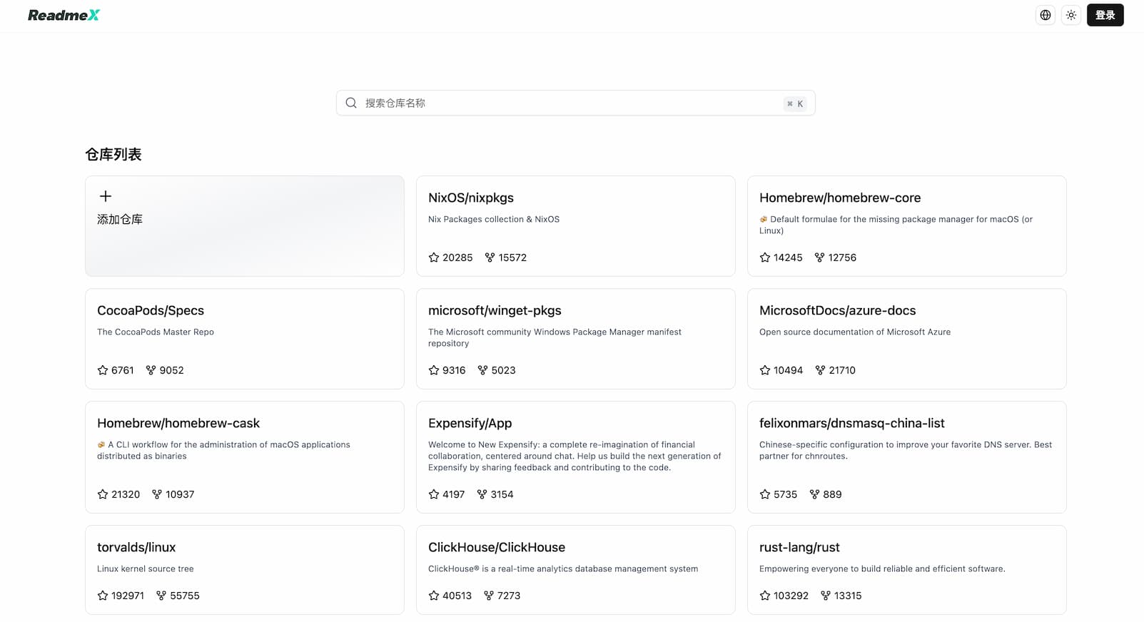This screenshot has height=622, width=1144.
Task: Click star count 40513 on ClickHouse card
Action: pyautogui.click(x=457, y=596)
